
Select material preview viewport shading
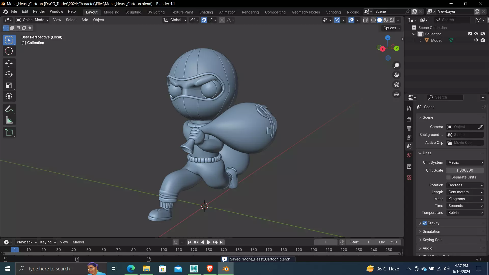[x=386, y=20]
